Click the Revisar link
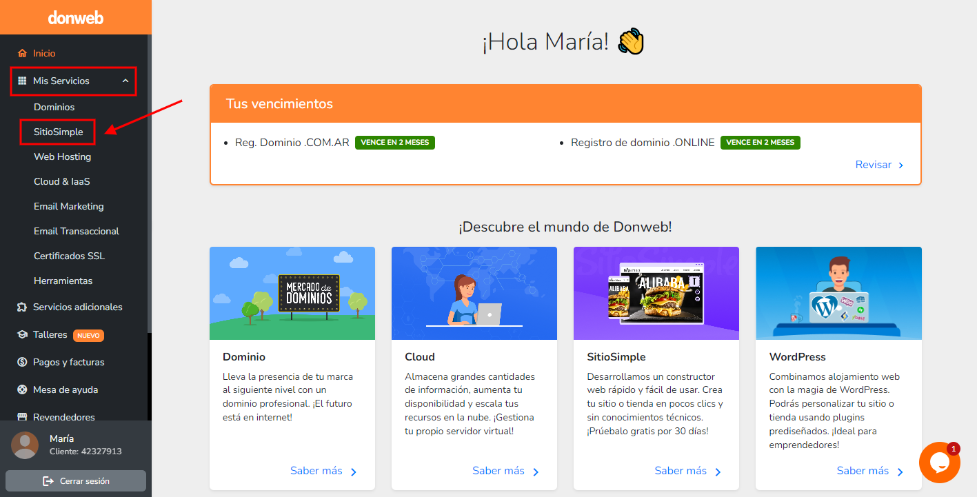977x497 pixels. (874, 165)
